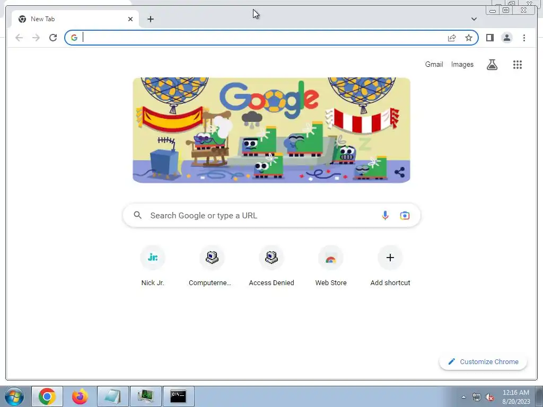Launch Firefox from taskbar
Image resolution: width=543 pixels, height=407 pixels.
point(80,396)
